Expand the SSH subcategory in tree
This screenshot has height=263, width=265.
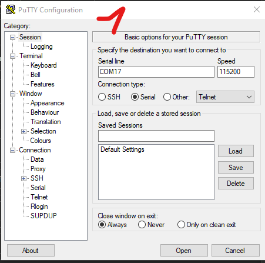[x=24, y=178]
